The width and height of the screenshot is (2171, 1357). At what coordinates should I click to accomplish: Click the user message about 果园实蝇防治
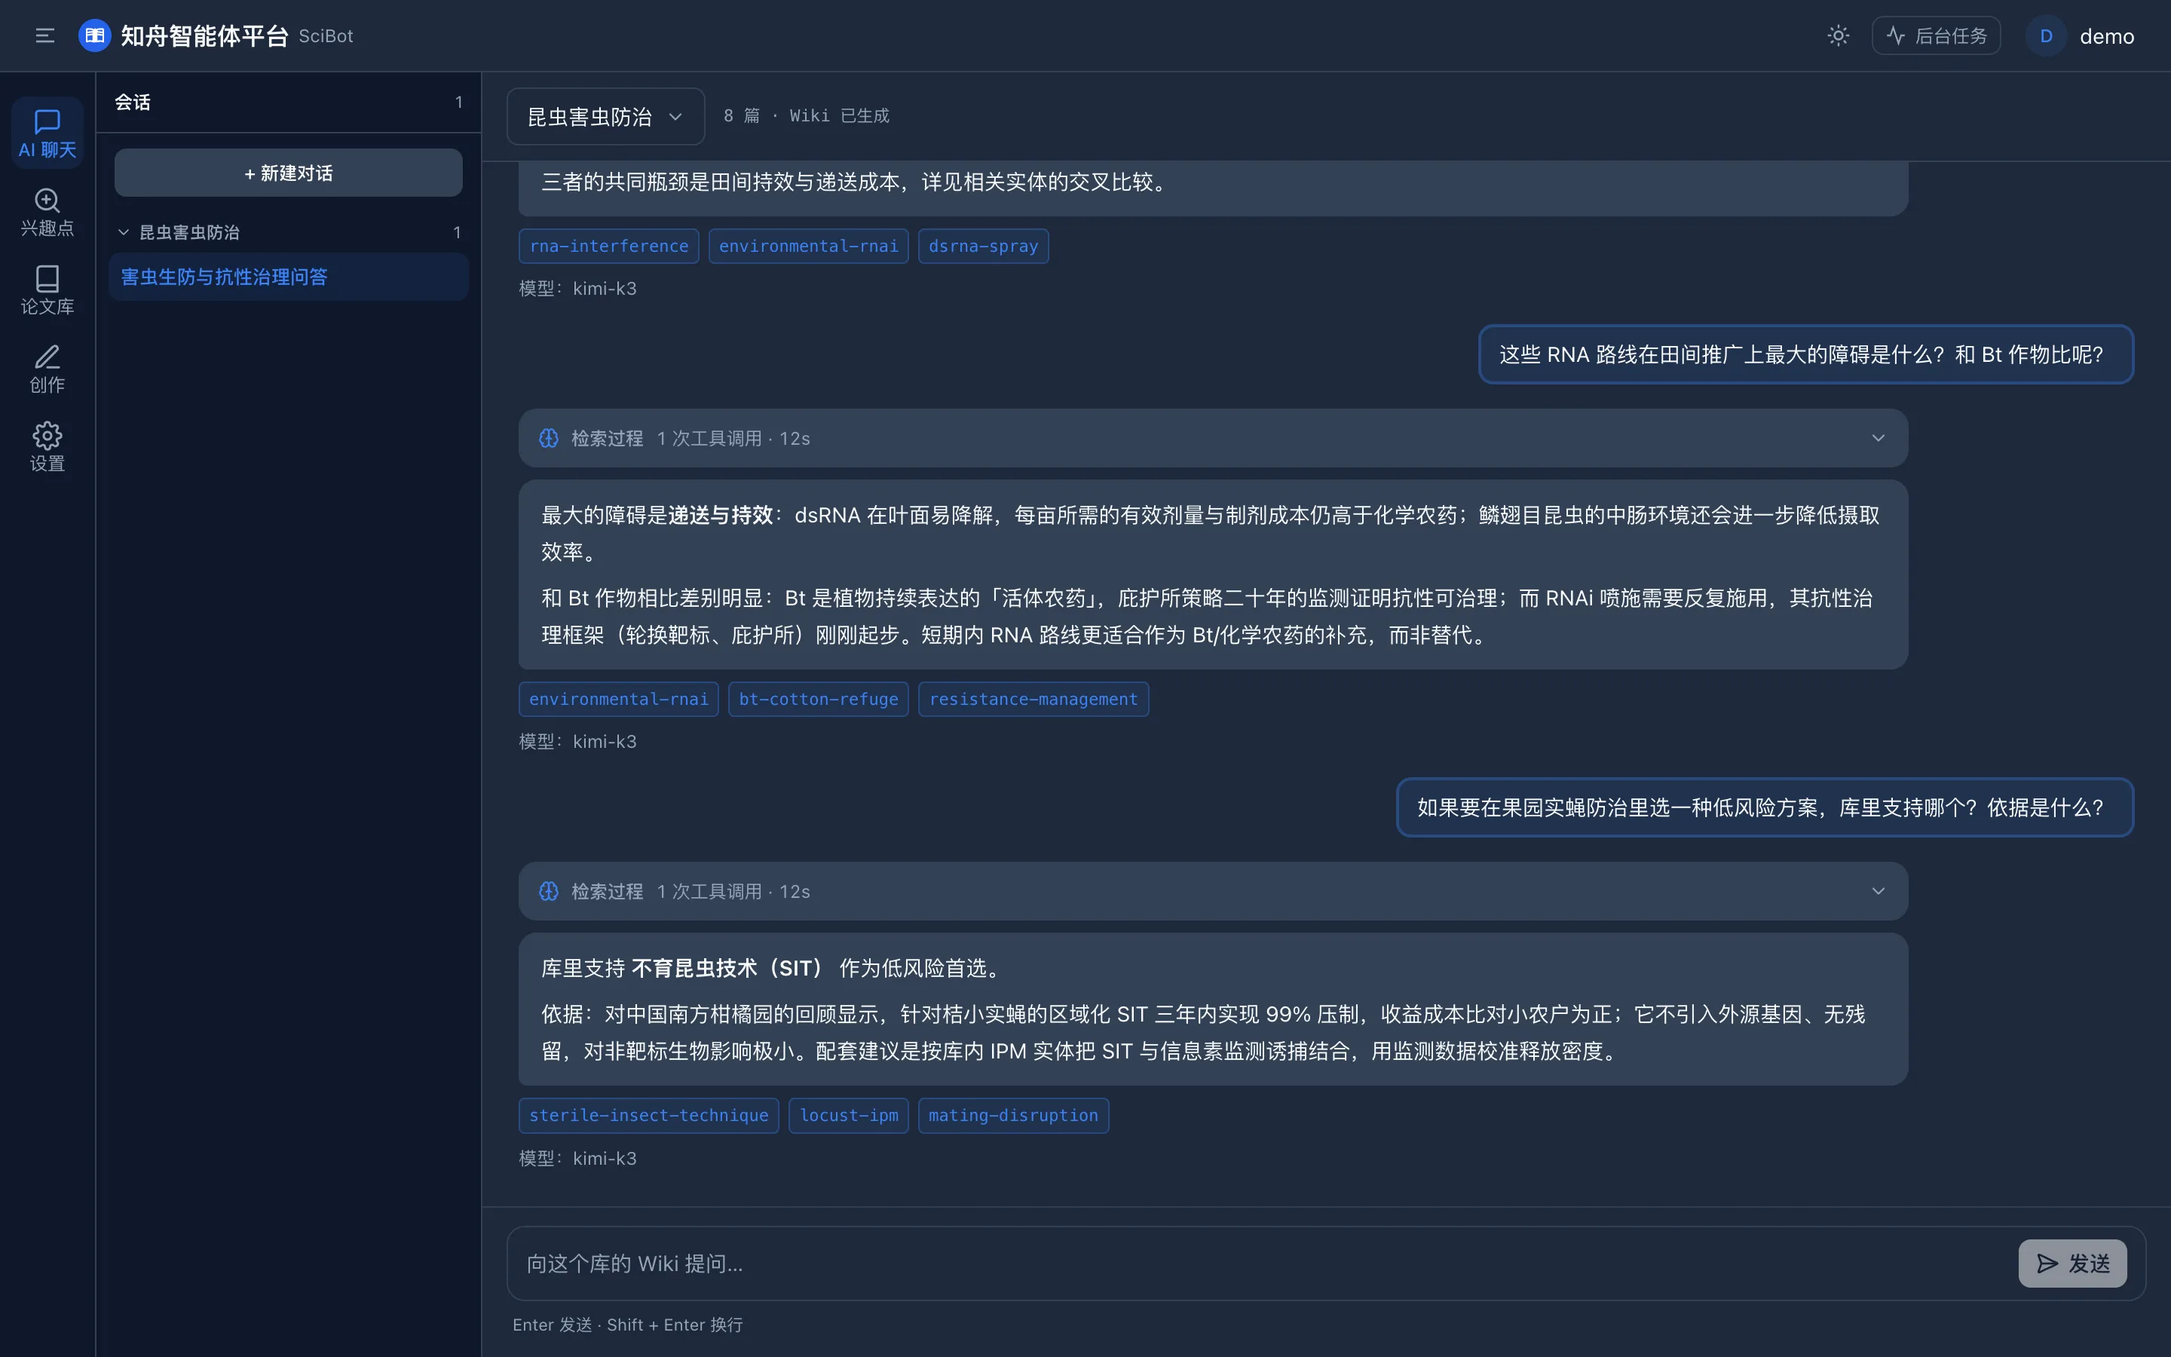coord(1765,807)
